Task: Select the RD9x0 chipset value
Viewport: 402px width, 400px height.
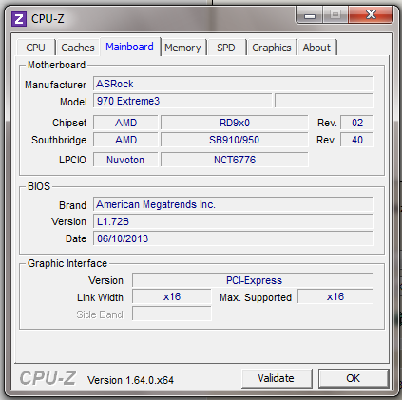Action: (235, 123)
